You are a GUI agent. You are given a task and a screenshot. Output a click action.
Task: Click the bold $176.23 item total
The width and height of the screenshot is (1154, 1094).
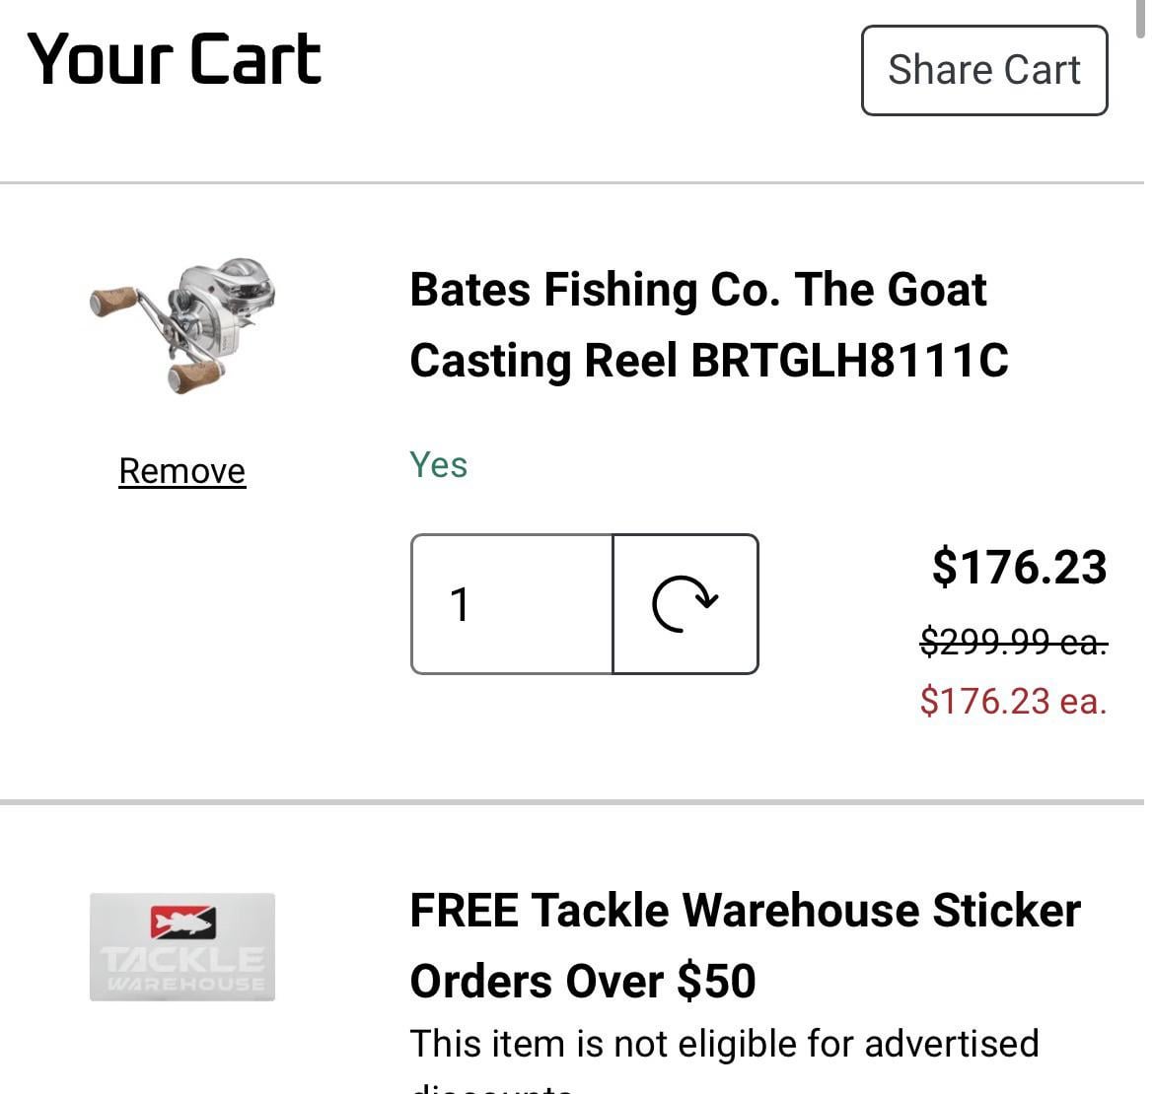pos(1019,567)
